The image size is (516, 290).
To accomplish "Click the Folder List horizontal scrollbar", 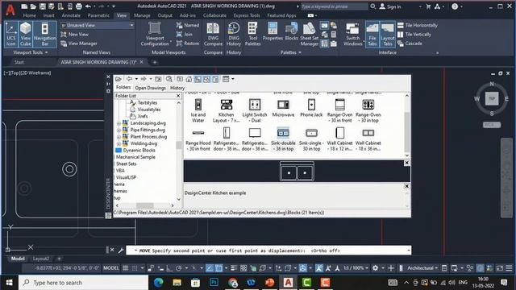I will 145,205.
